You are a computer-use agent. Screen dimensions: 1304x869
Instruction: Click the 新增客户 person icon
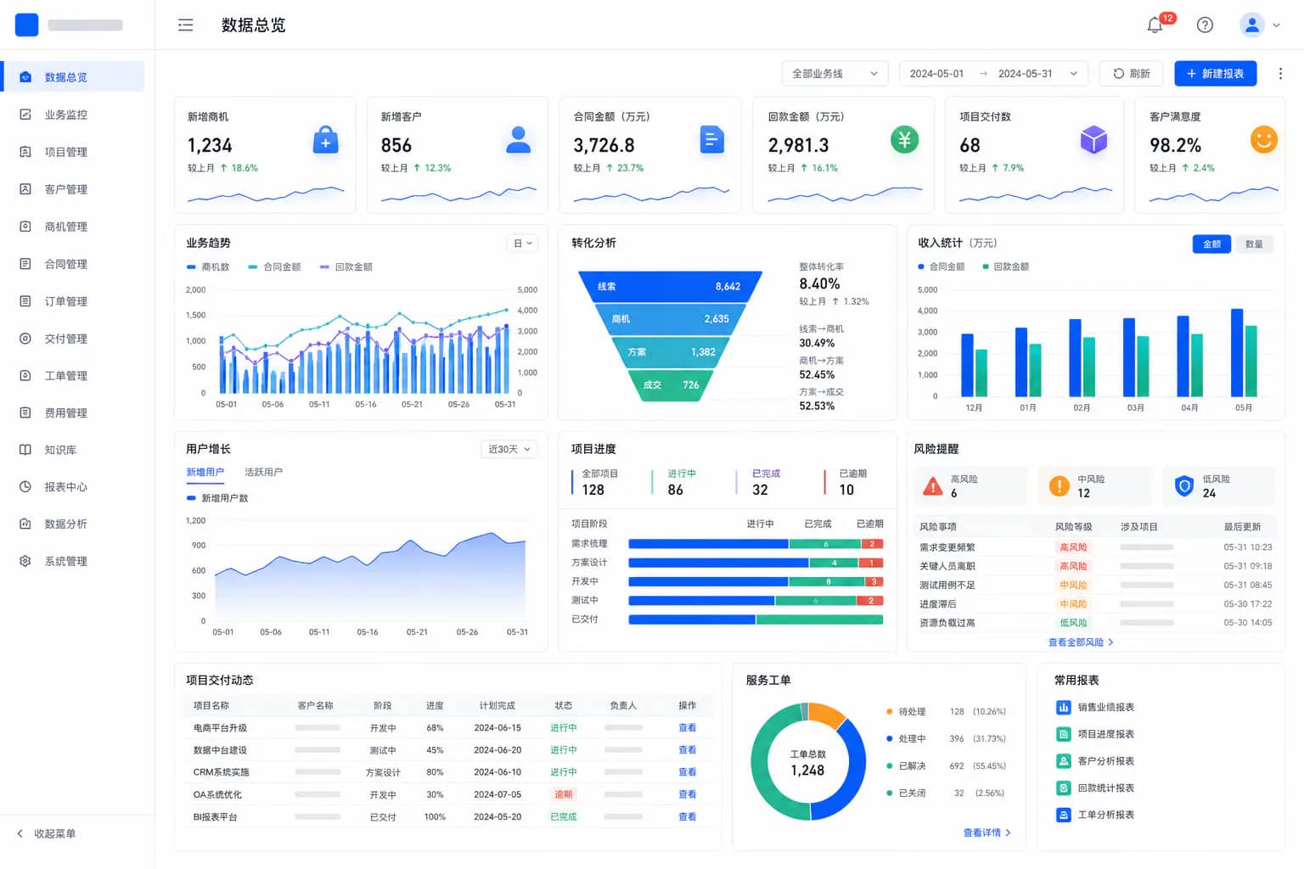[518, 140]
